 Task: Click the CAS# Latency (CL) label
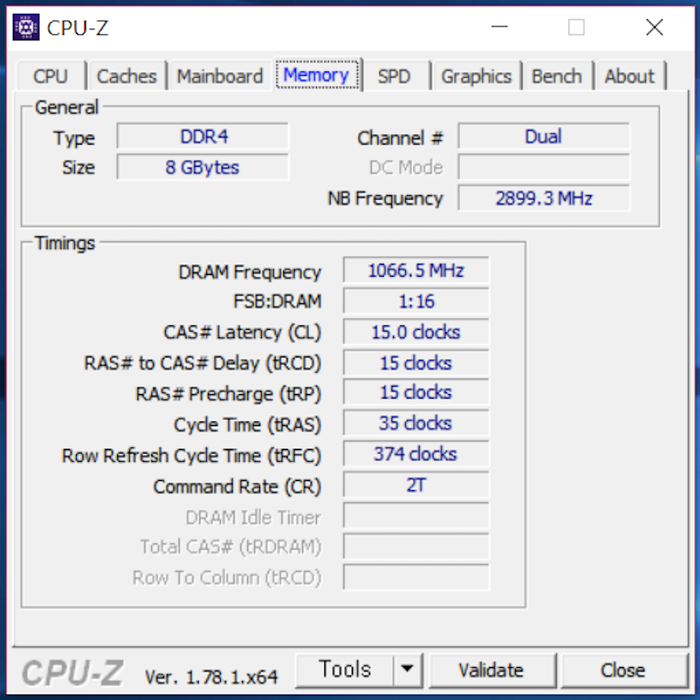[x=243, y=333]
